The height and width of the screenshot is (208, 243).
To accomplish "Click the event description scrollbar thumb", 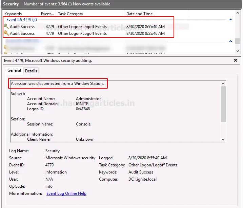I will pyautogui.click(x=223, y=103).
